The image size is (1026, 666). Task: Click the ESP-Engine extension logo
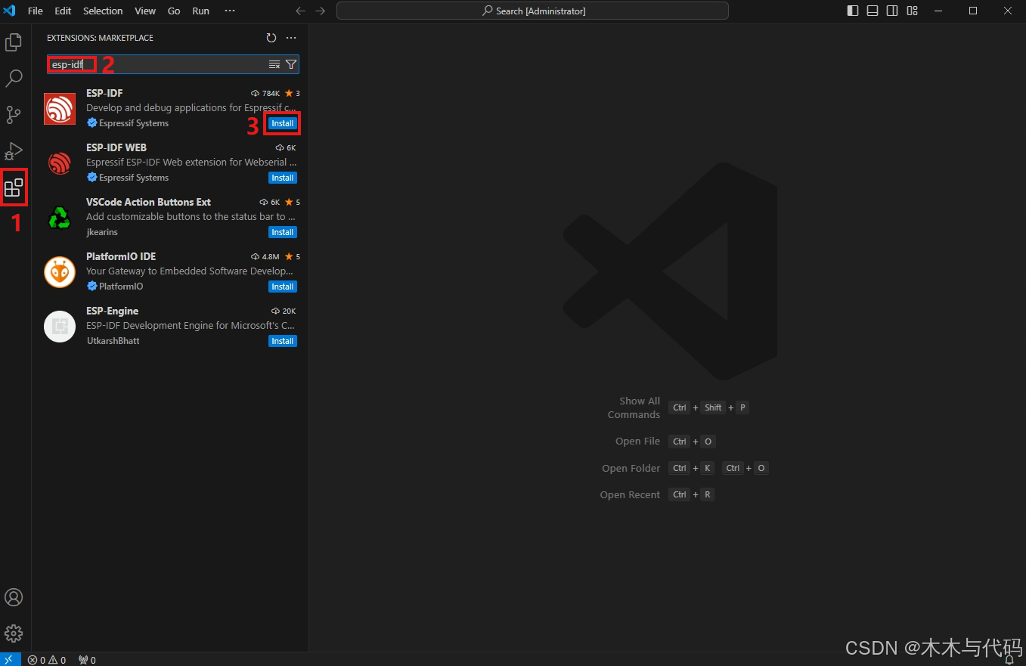60,327
